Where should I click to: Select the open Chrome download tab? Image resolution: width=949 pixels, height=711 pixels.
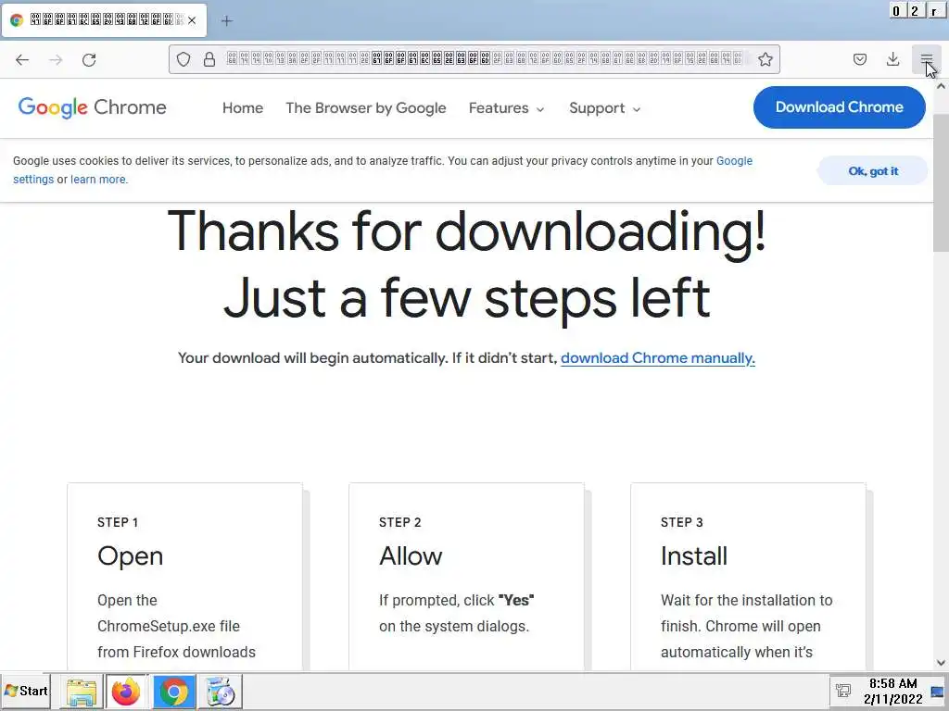pyautogui.click(x=105, y=20)
